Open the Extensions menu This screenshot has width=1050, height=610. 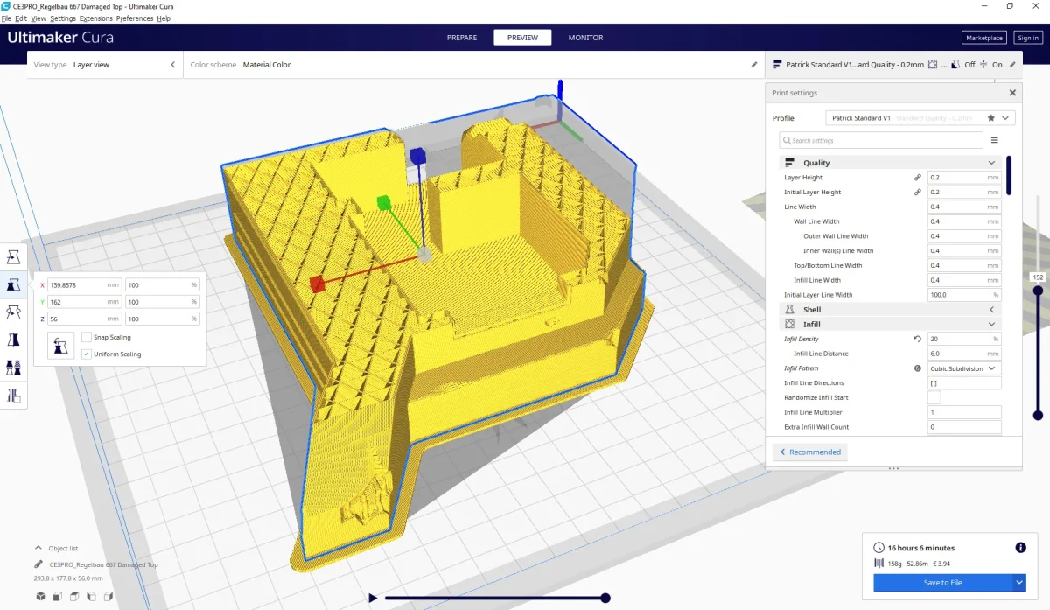95,18
